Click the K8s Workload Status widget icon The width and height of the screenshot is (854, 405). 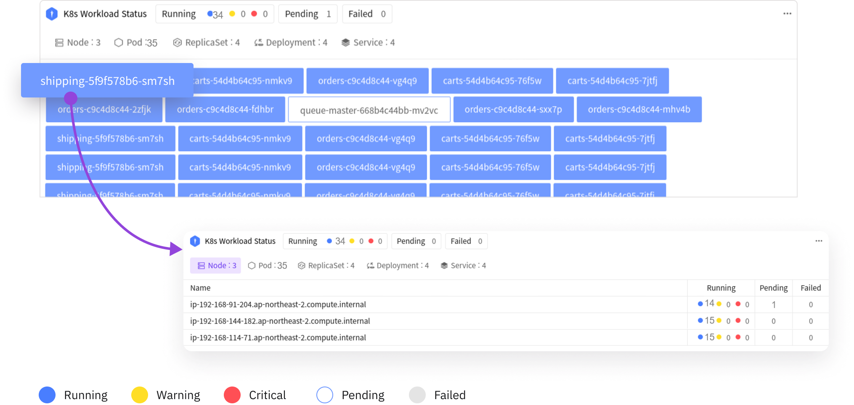52,13
